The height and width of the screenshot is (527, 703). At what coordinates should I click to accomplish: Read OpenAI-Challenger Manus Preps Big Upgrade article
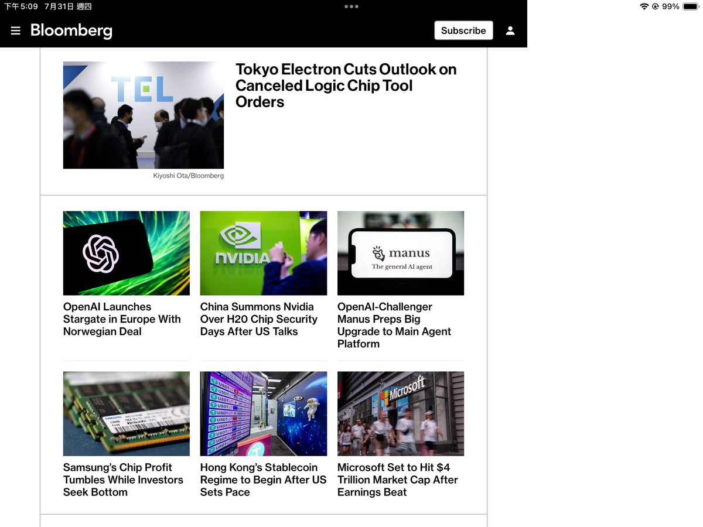tap(394, 325)
